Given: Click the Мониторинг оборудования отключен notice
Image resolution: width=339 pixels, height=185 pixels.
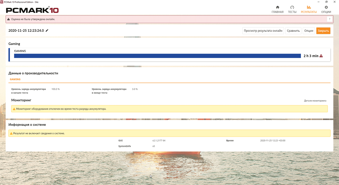Looking at the screenshot, I should tap(169, 109).
